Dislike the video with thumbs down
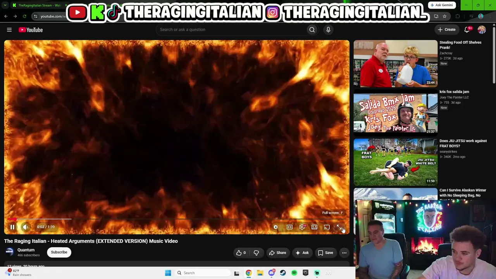 pyautogui.click(x=256, y=253)
